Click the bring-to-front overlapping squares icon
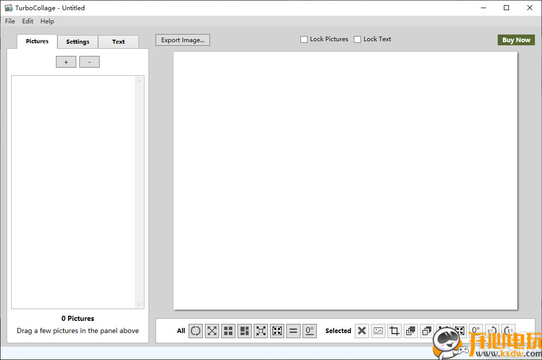 pos(410,331)
